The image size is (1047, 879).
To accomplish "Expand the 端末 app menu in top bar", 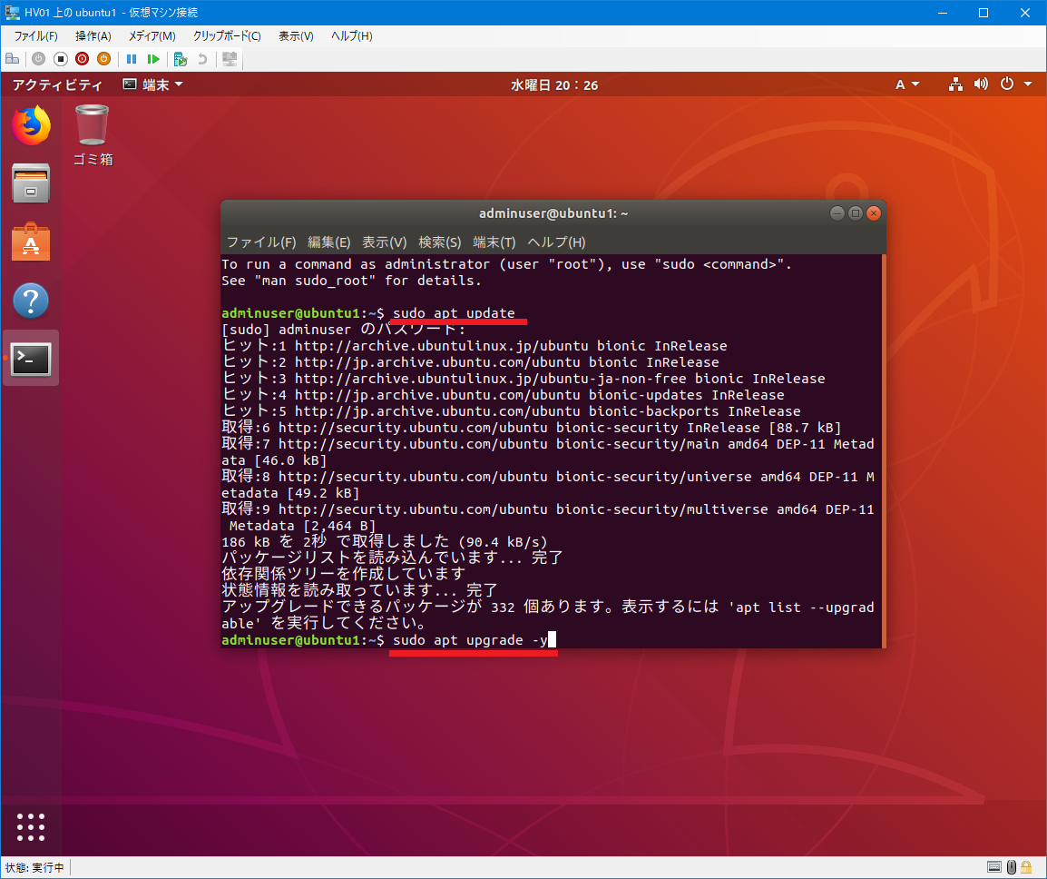I will (x=153, y=84).
